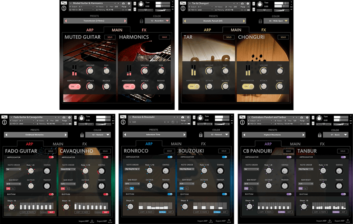
Task: Adjust Tar release knob
Action: click(225, 86)
